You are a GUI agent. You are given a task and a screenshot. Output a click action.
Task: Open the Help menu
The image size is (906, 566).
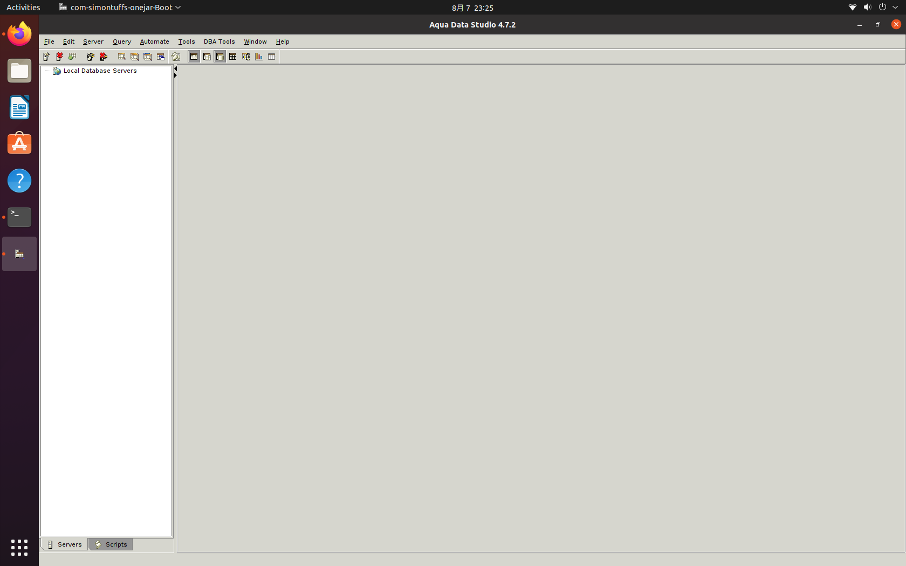(x=283, y=42)
